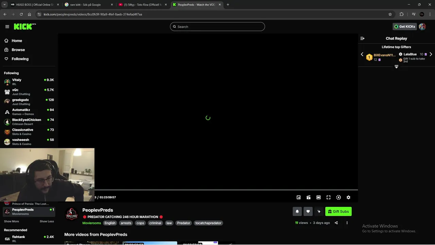The image size is (435, 245).
Task: Click the share video icon
Action: click(x=336, y=223)
